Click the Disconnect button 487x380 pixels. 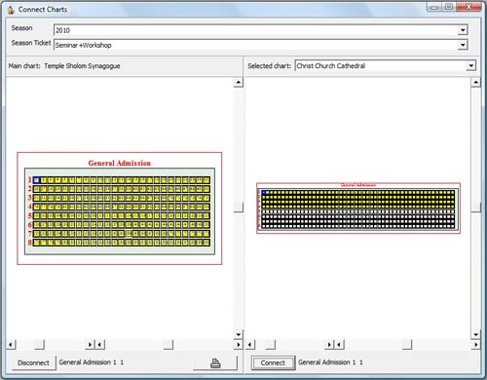[33, 362]
